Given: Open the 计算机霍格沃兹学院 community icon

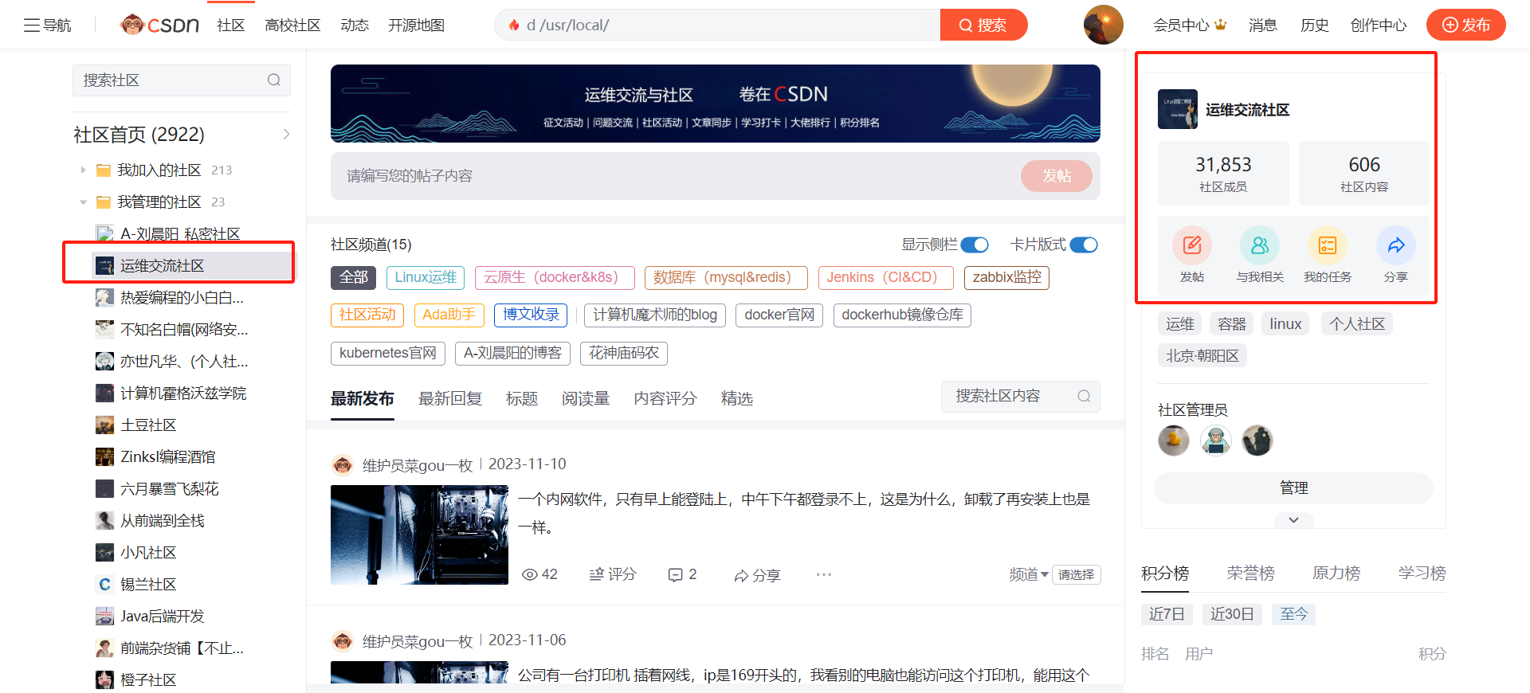Looking at the screenshot, I should (x=104, y=393).
